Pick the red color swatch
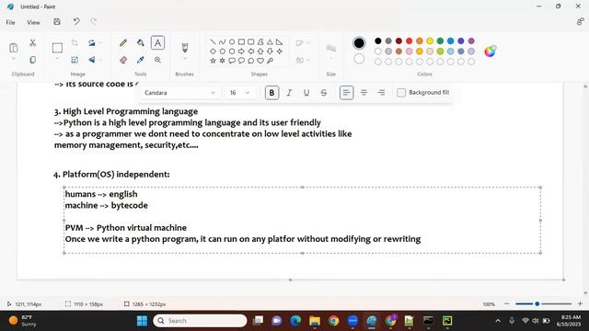This screenshot has height=331, width=589. click(x=409, y=40)
